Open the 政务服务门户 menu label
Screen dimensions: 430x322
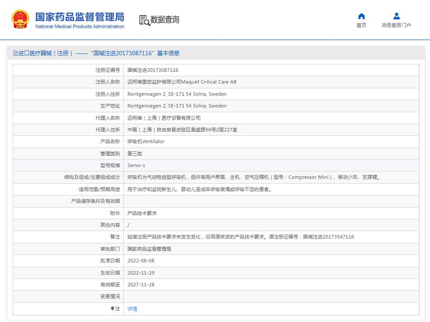pyautogui.click(x=396, y=25)
